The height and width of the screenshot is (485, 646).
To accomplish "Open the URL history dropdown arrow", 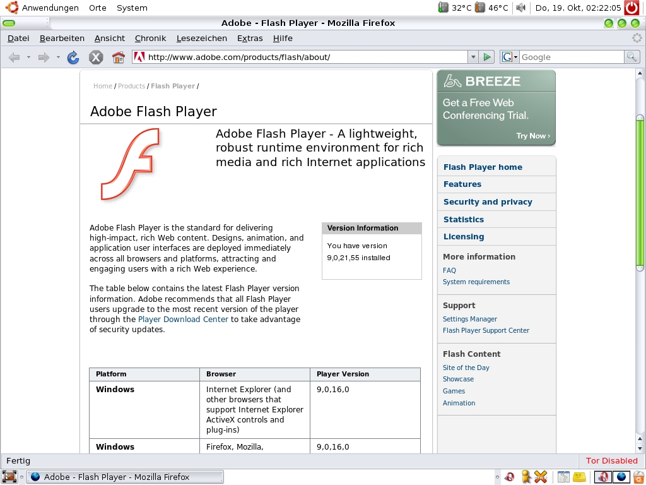I will [473, 57].
